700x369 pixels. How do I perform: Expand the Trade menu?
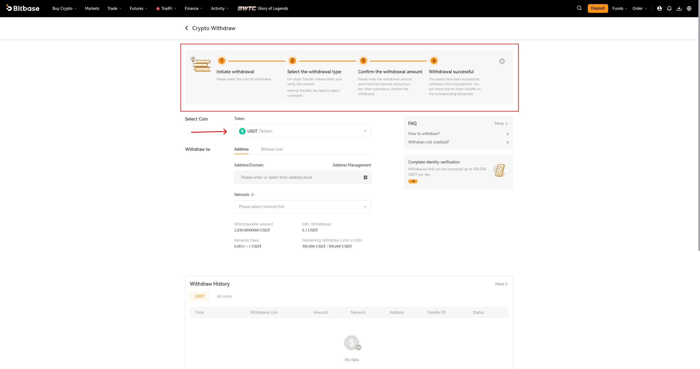click(114, 8)
